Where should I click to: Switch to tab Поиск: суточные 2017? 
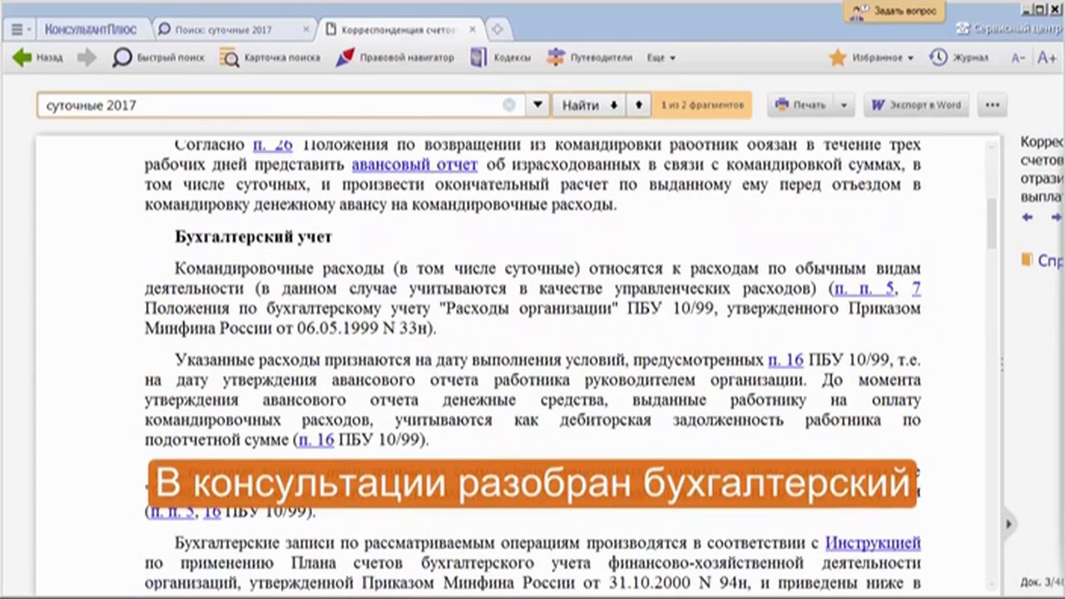(x=223, y=29)
